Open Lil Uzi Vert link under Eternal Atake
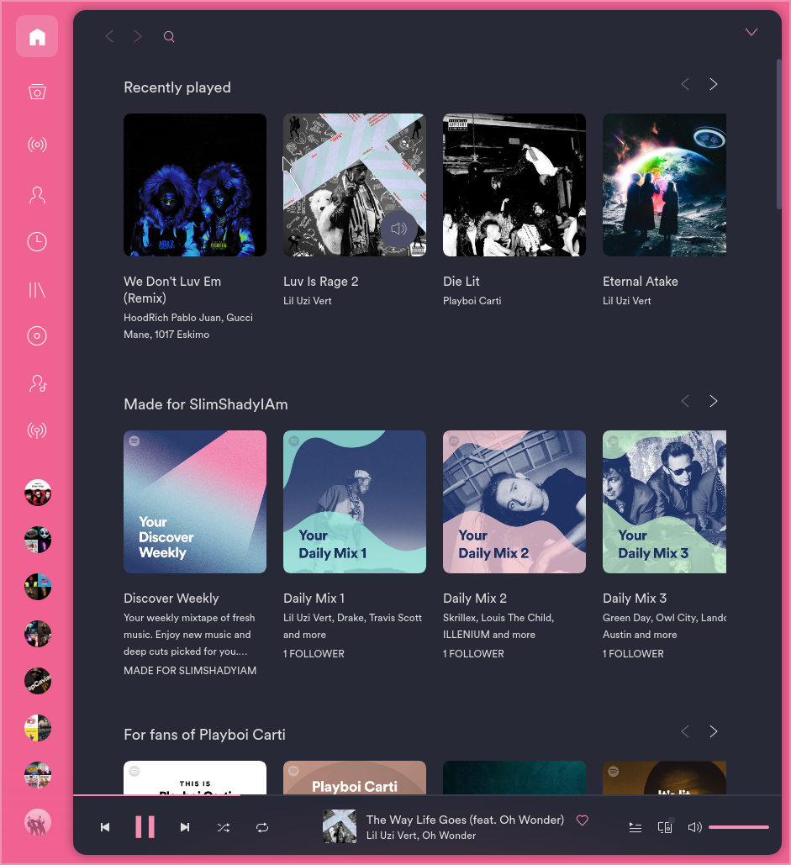The width and height of the screenshot is (791, 865). (626, 301)
